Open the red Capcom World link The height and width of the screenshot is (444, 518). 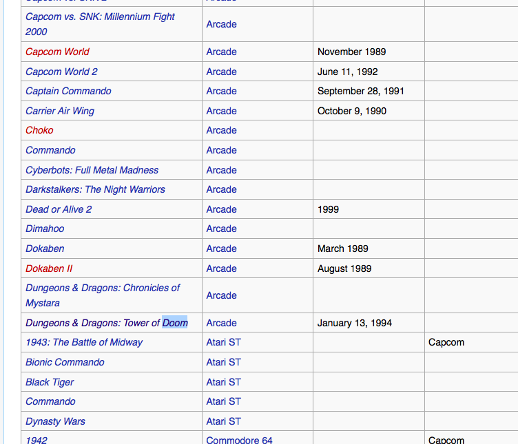pos(57,52)
